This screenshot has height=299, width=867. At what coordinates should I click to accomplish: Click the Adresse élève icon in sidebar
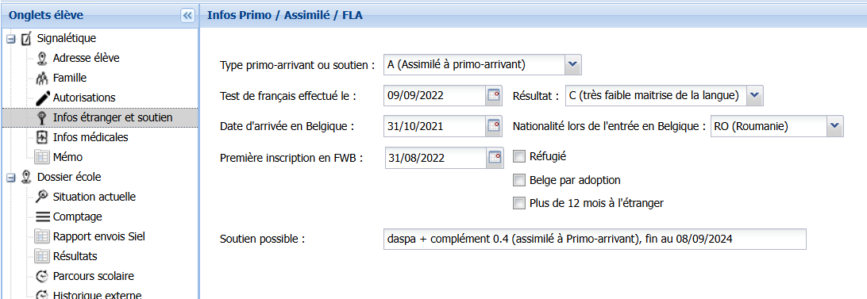point(42,58)
